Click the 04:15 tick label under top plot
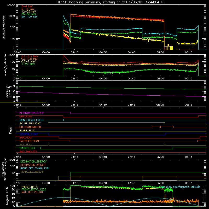 [x=74, y=53]
